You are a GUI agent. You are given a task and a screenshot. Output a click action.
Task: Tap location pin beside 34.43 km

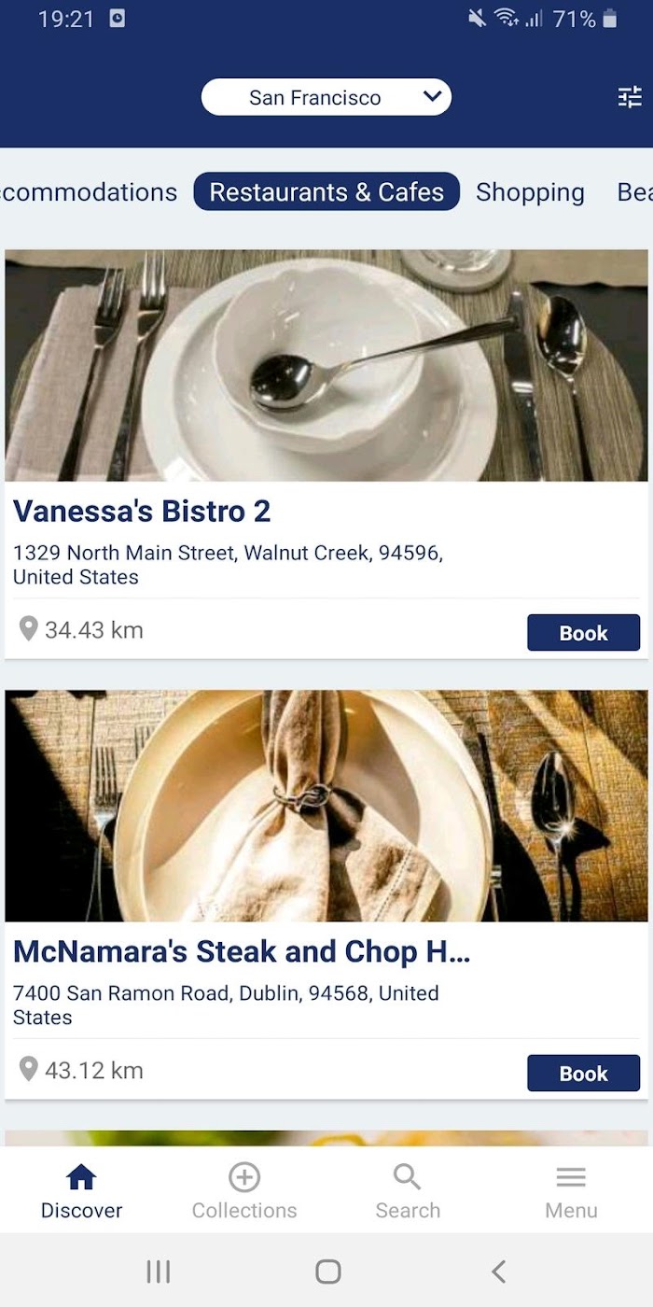pos(29,629)
